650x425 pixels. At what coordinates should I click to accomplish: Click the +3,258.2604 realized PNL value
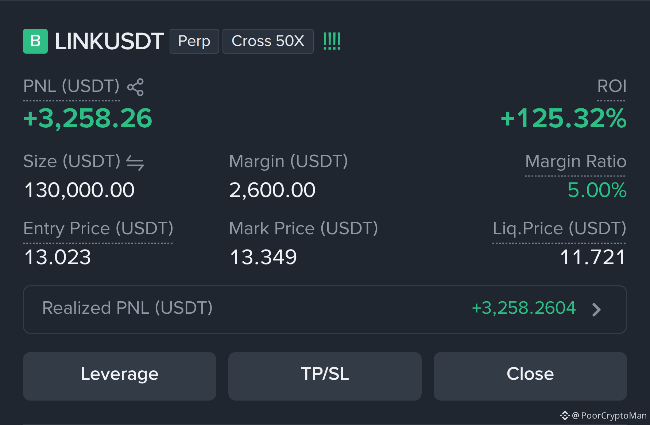[x=524, y=308]
